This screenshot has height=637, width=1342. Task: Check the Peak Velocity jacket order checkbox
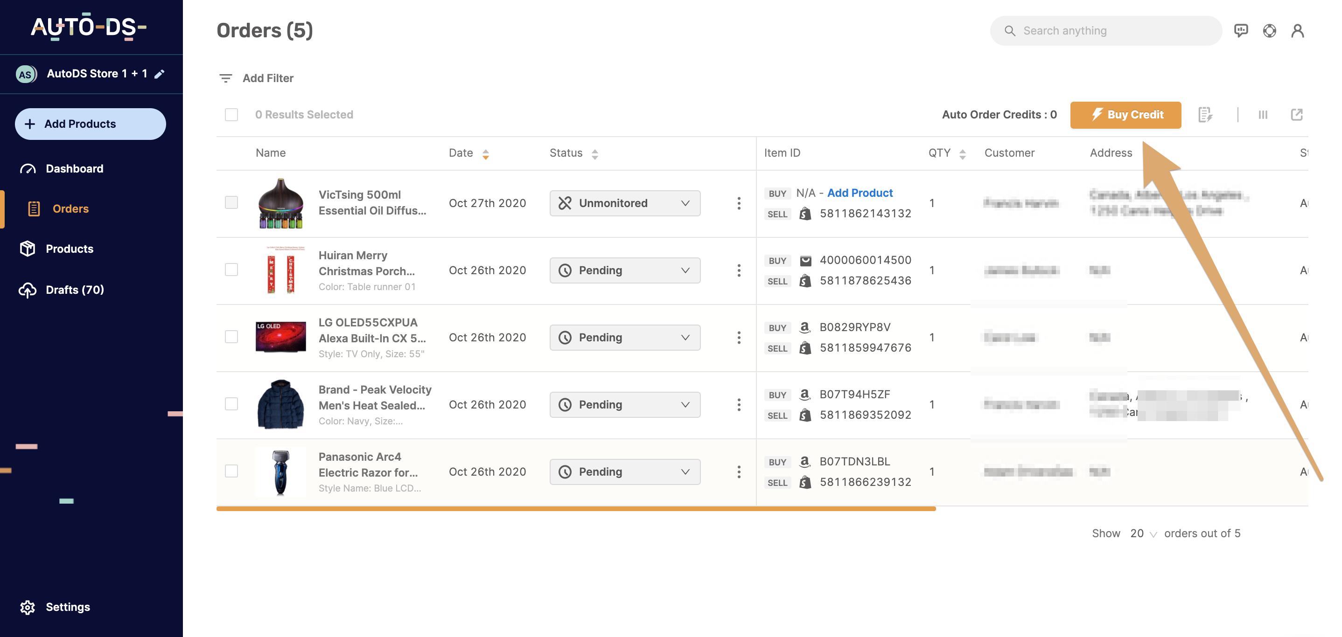(231, 404)
